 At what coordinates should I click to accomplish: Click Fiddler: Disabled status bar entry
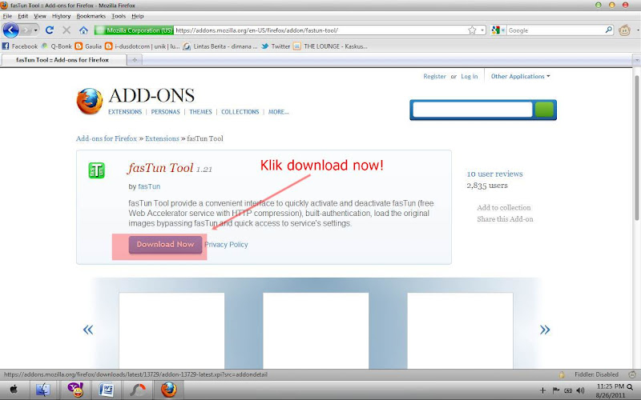tap(596, 374)
